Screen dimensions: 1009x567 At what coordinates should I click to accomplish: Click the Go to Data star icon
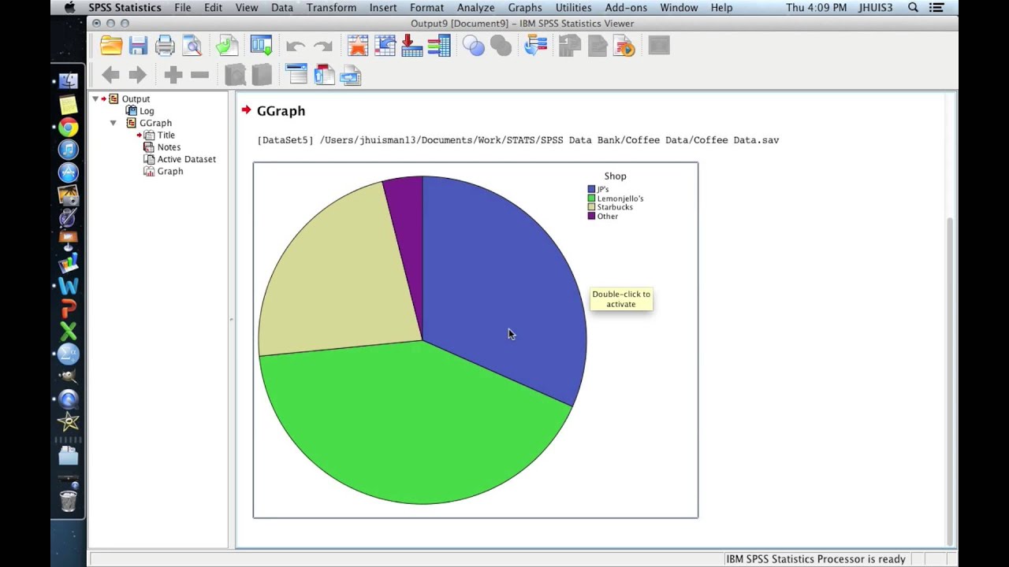[358, 46]
